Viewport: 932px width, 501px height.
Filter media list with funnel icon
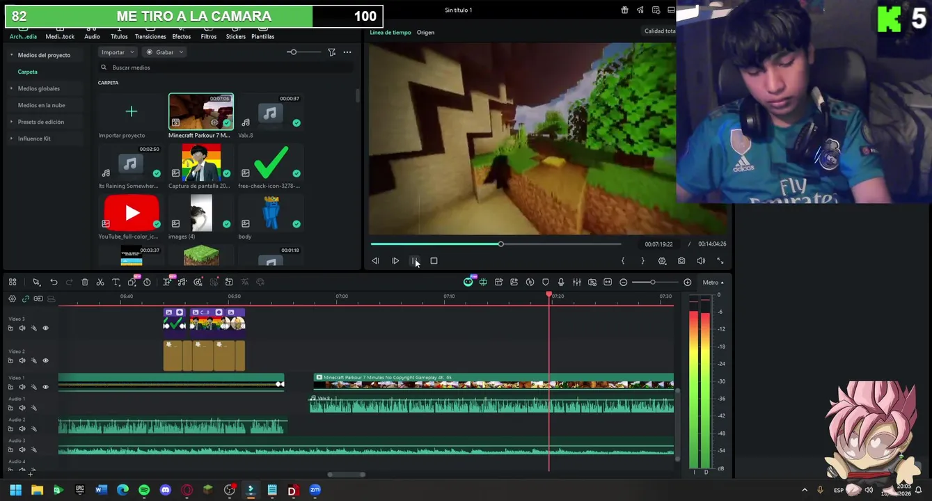332,52
